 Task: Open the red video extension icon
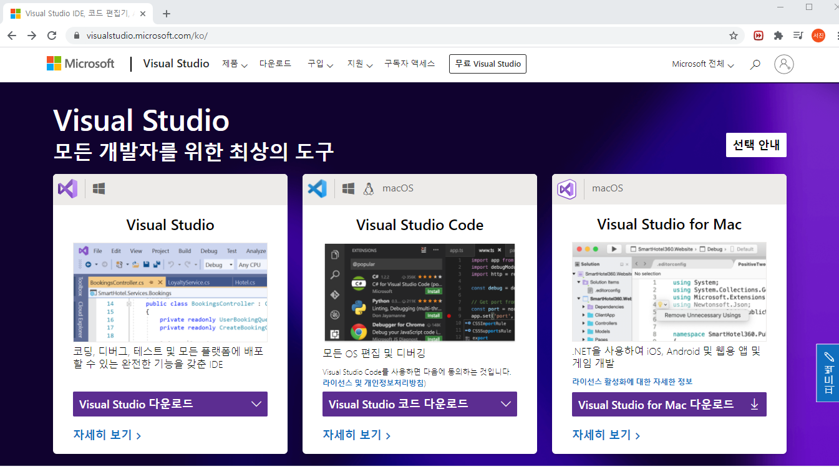pos(759,36)
